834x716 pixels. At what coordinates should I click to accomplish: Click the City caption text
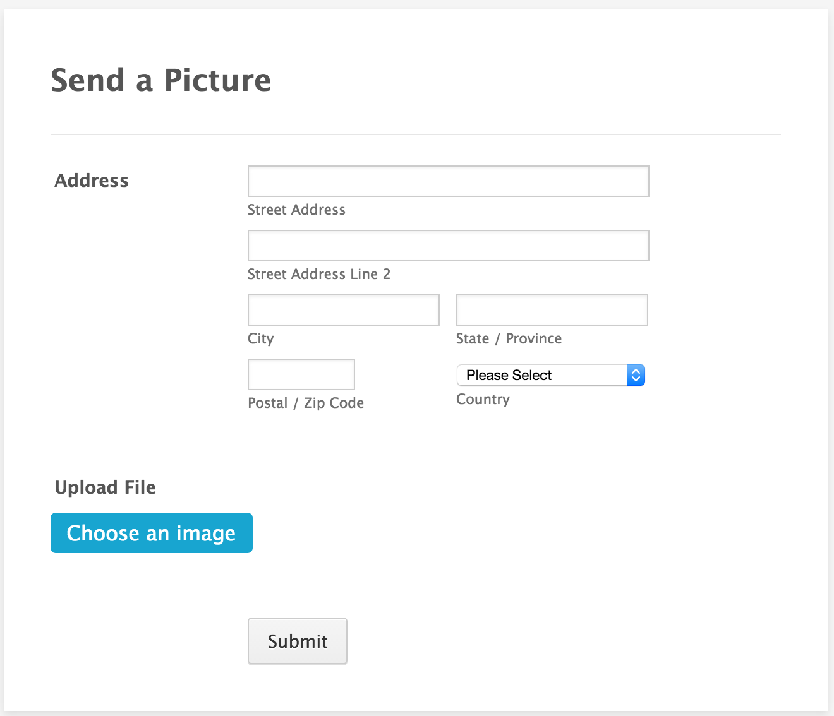pos(260,338)
